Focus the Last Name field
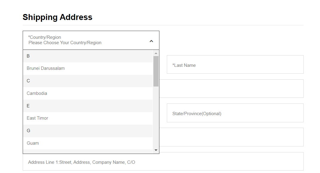The width and height of the screenshot is (320, 173). pyautogui.click(x=235, y=64)
